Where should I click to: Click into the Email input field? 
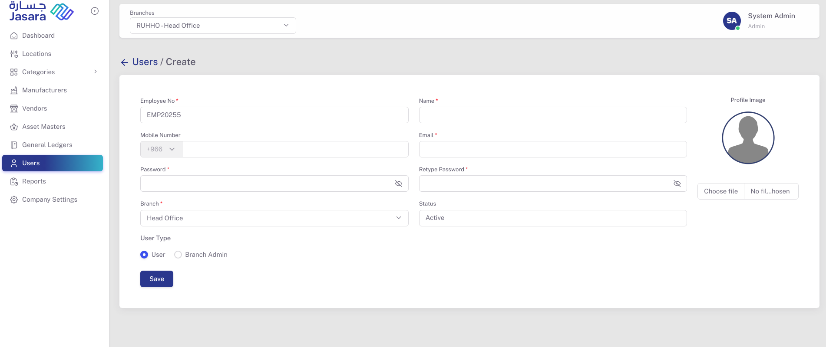(552, 149)
